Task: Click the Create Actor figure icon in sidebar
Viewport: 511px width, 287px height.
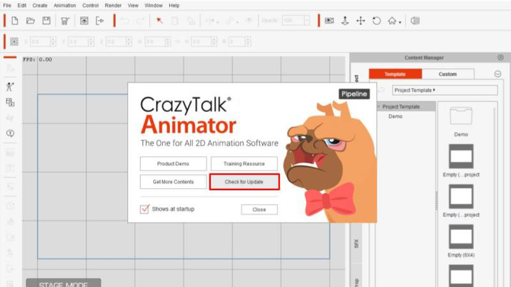Action: coord(10,87)
